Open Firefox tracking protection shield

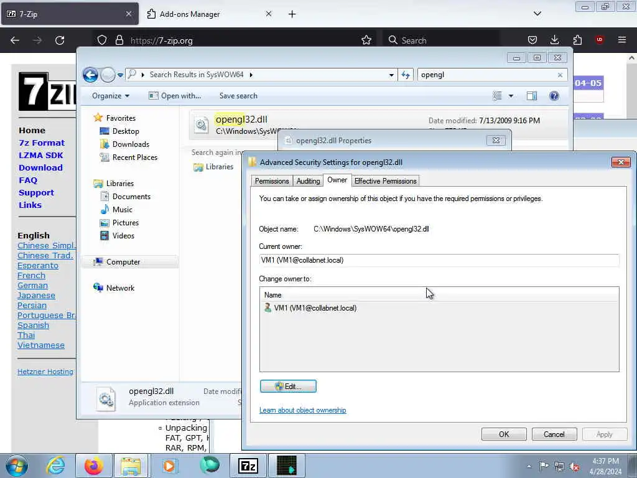(x=102, y=40)
